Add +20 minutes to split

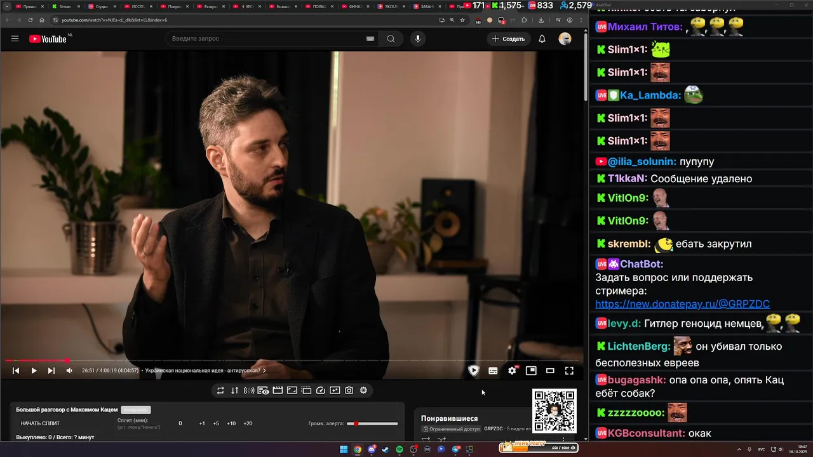click(x=248, y=423)
